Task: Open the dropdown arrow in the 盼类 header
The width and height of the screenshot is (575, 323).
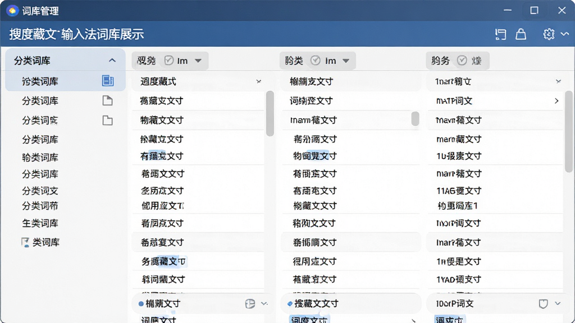Action: [346, 61]
